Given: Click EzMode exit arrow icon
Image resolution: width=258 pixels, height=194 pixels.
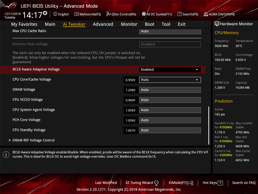Looking at the screenshot, I should 191,183.
